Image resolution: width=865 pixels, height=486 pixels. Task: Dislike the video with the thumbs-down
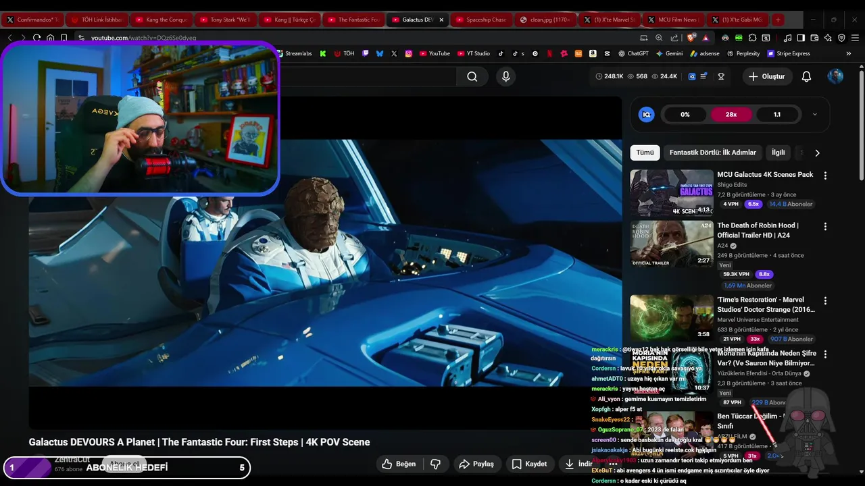(x=436, y=464)
